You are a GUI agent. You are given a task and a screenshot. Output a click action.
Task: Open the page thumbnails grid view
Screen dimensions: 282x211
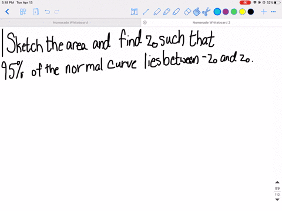23,12
